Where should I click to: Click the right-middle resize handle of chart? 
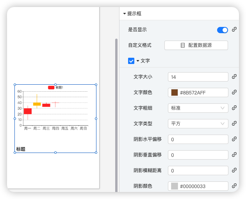coord(96,119)
